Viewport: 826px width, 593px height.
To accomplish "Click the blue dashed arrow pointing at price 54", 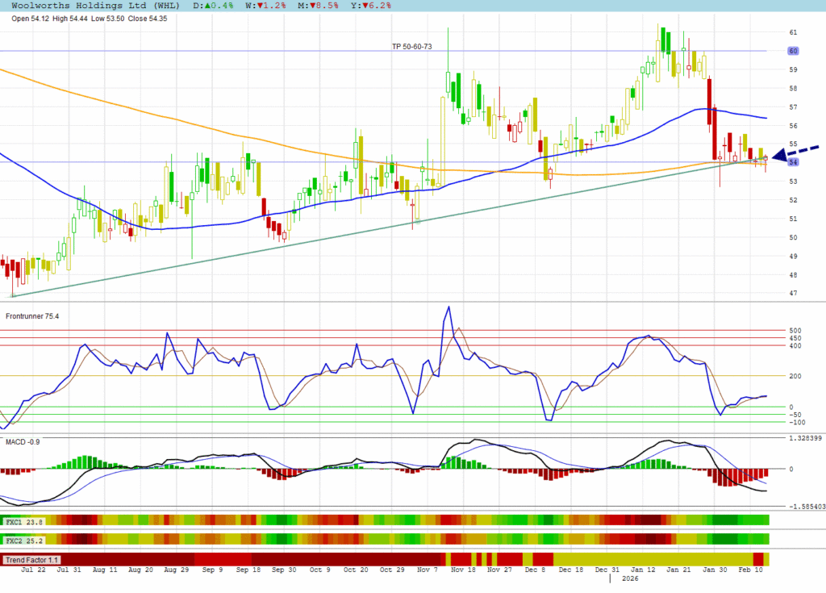I will point(795,153).
